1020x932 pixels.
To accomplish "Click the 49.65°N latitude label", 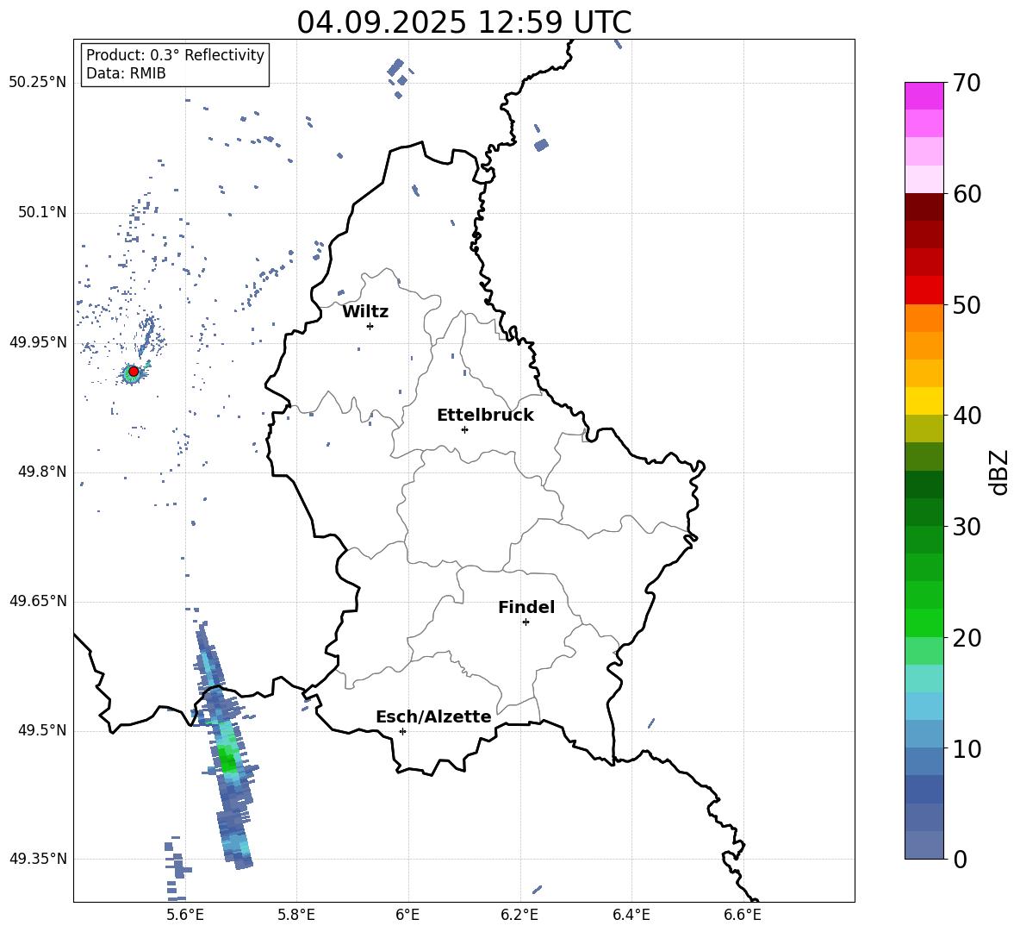I will tap(38, 600).
